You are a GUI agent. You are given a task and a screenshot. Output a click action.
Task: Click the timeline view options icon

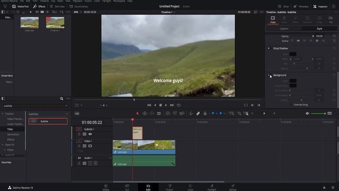(77, 114)
